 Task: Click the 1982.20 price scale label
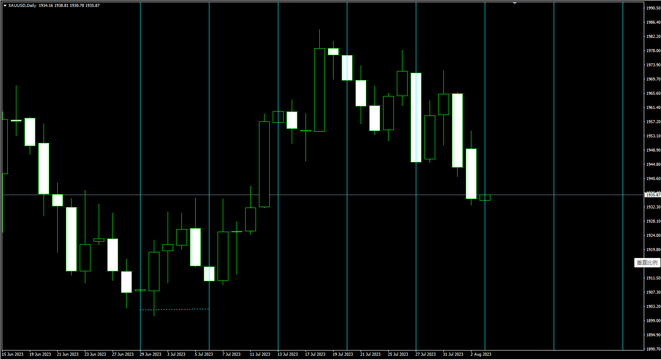tap(653, 37)
